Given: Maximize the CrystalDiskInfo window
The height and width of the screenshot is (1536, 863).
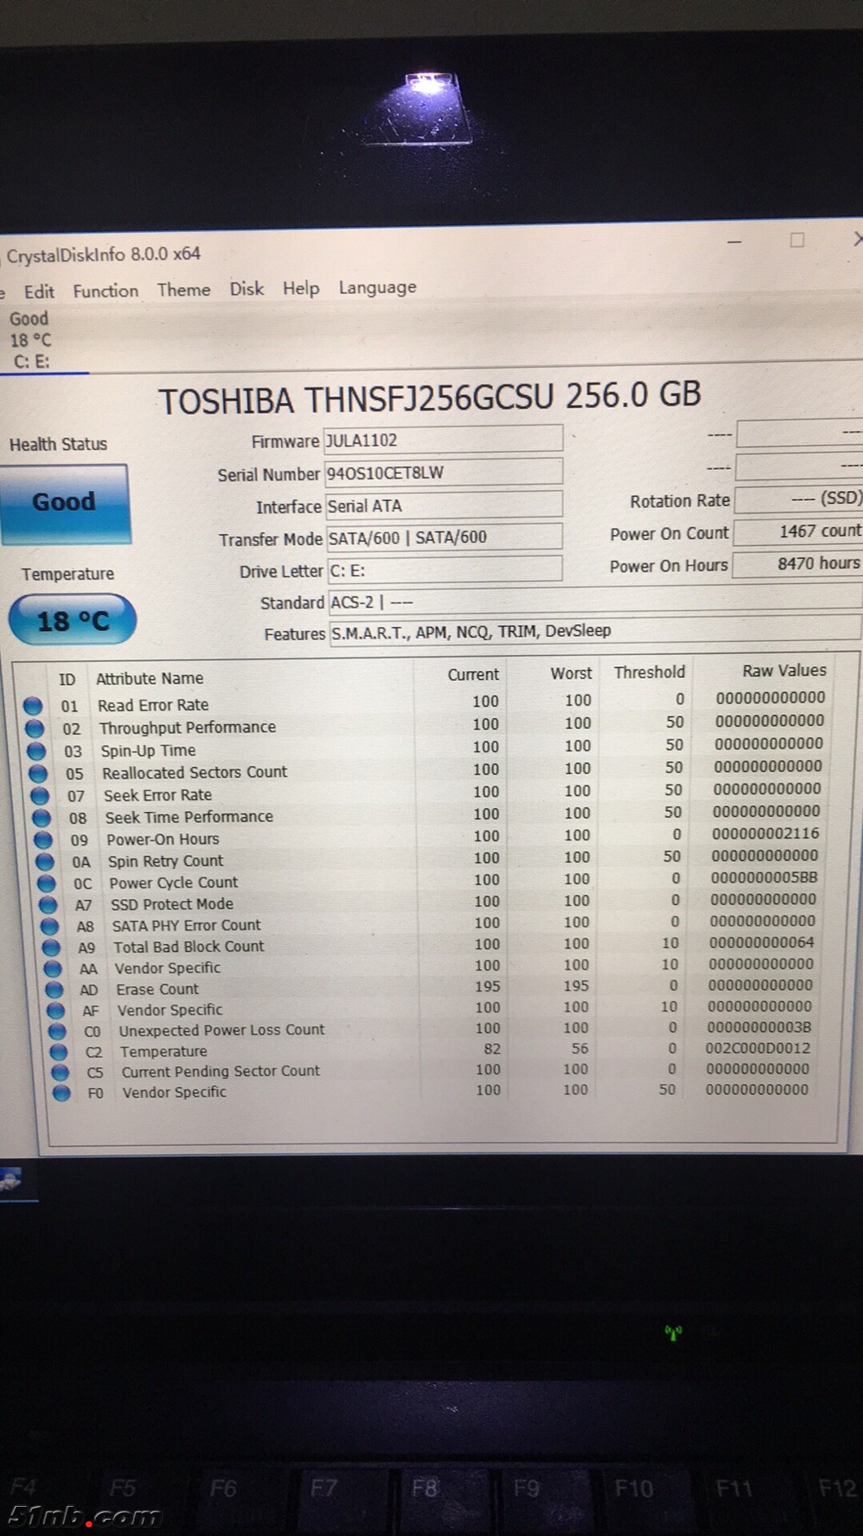Looking at the screenshot, I should (797, 239).
